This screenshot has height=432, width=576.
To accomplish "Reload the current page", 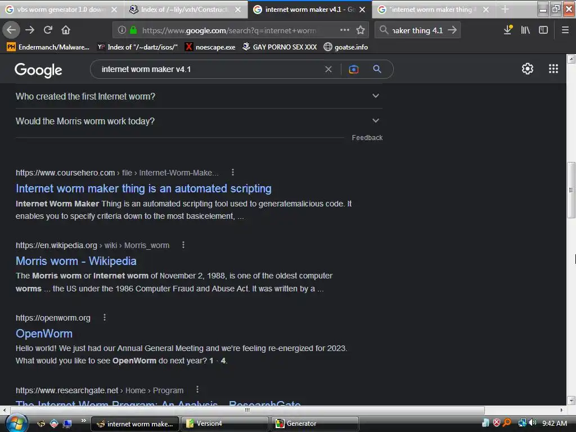I will pyautogui.click(x=48, y=30).
